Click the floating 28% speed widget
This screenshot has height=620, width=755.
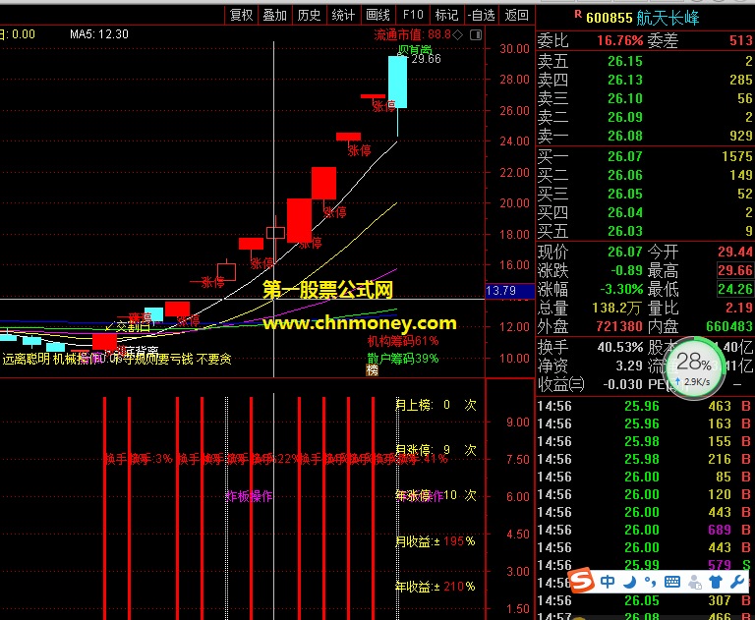(694, 368)
